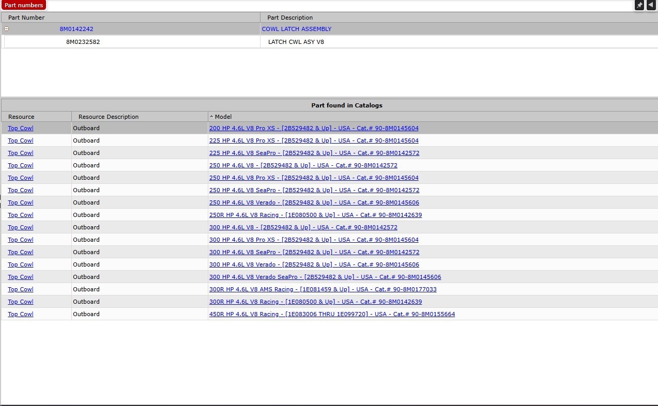Screen dimensions: 658x406
Task: Click the collapse panel arrow icon
Action: [651, 5]
